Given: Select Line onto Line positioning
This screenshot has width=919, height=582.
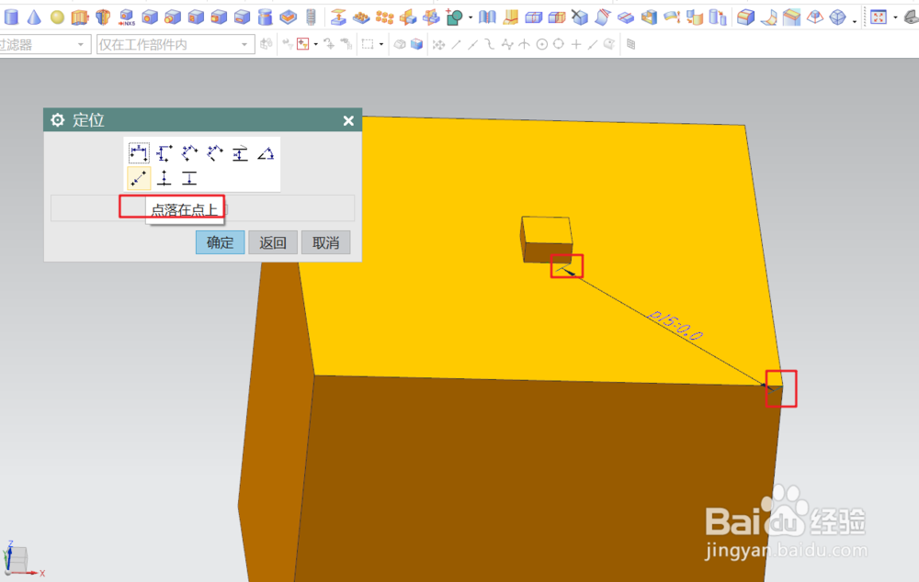Looking at the screenshot, I should click(189, 178).
